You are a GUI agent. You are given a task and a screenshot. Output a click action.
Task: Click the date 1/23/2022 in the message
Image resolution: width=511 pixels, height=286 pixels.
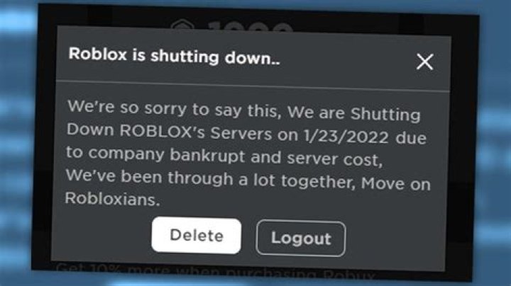click(x=346, y=136)
